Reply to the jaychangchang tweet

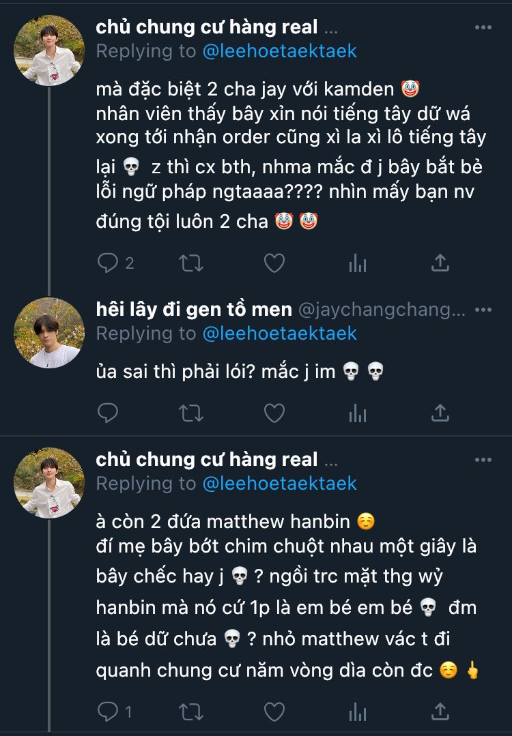tap(108, 413)
